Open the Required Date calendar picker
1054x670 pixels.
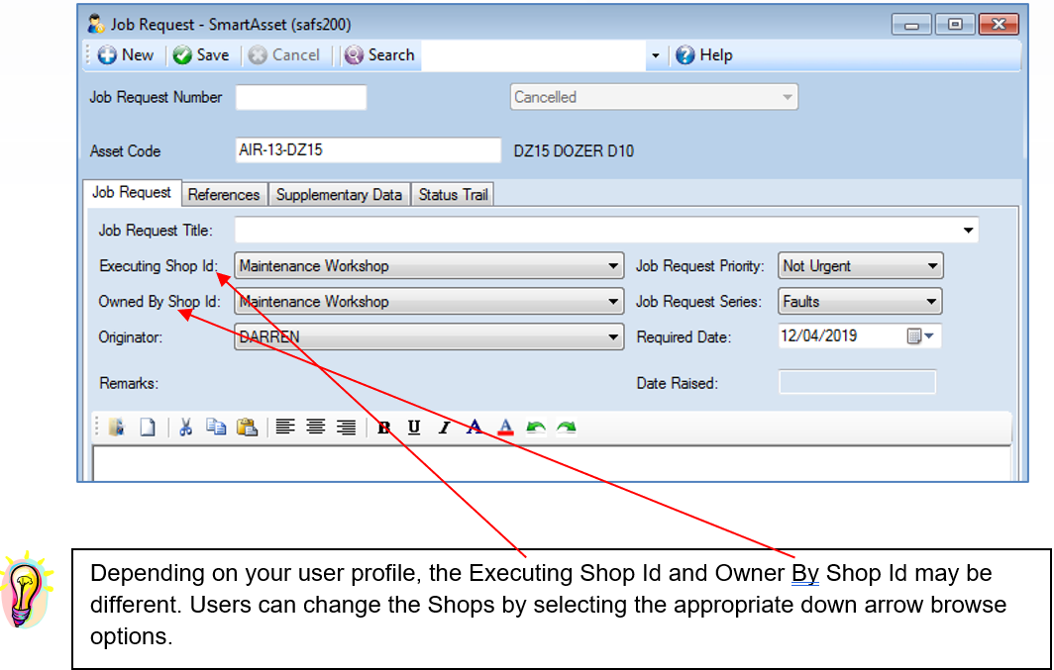click(x=920, y=335)
